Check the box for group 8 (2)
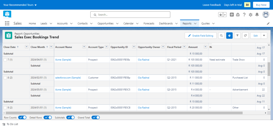The height and width of the screenshot is (128, 273). 5,78
